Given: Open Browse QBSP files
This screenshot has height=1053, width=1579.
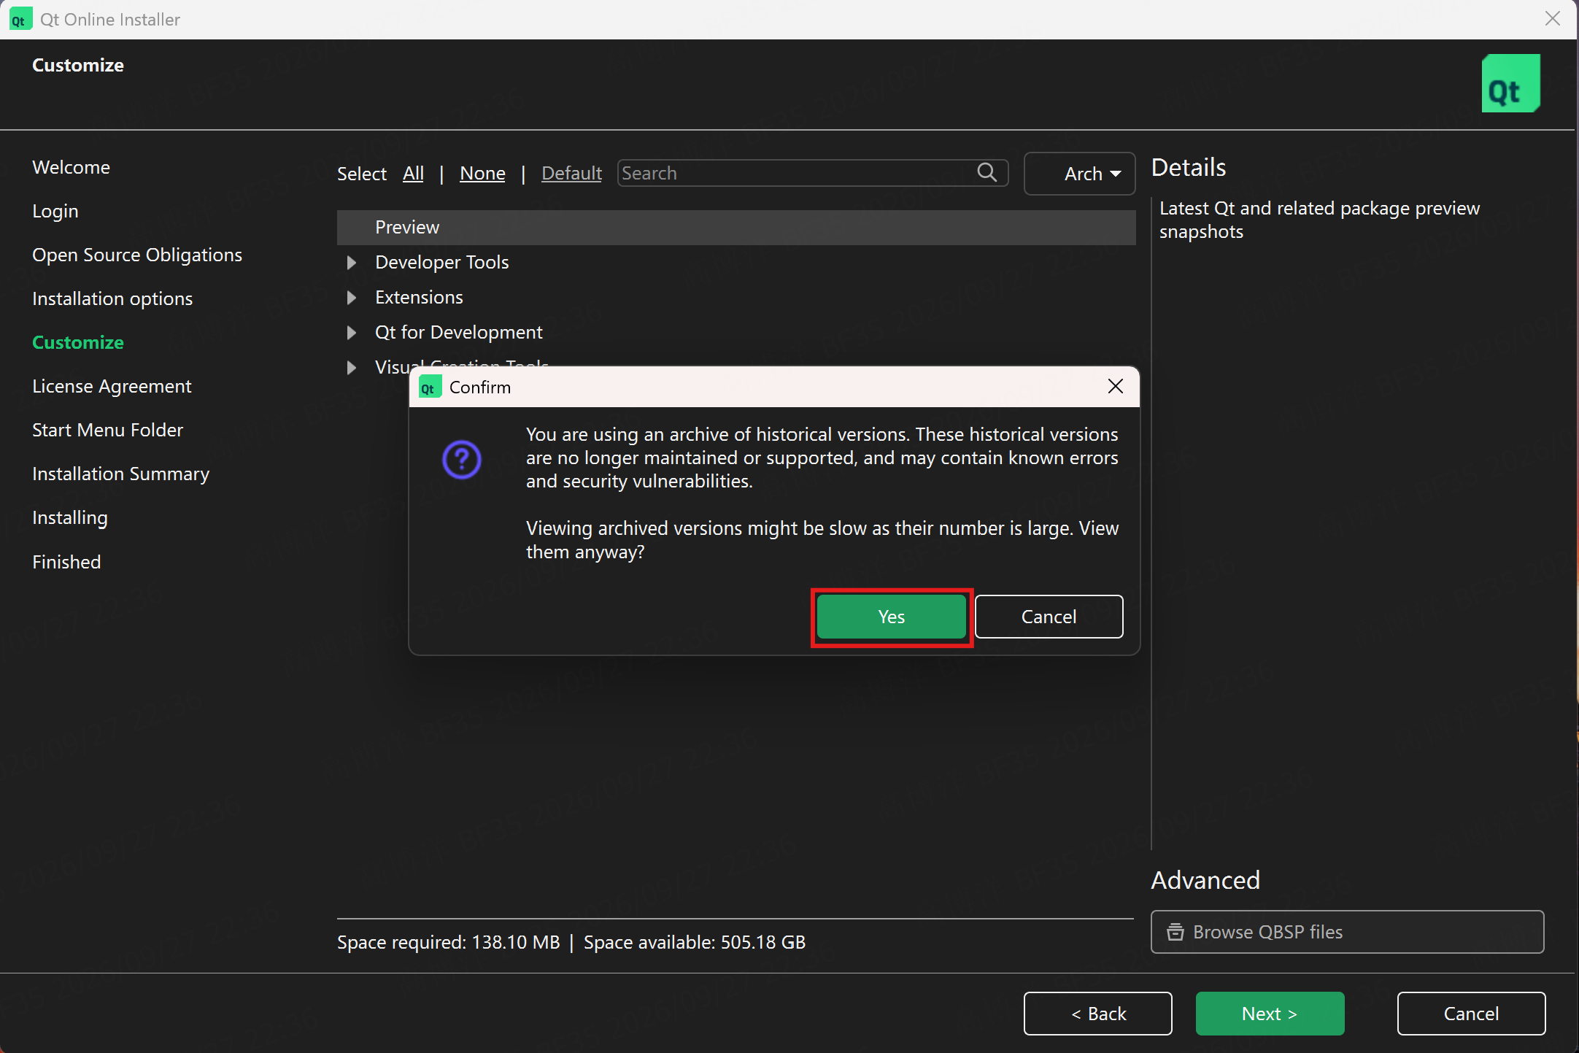Looking at the screenshot, I should (x=1347, y=932).
